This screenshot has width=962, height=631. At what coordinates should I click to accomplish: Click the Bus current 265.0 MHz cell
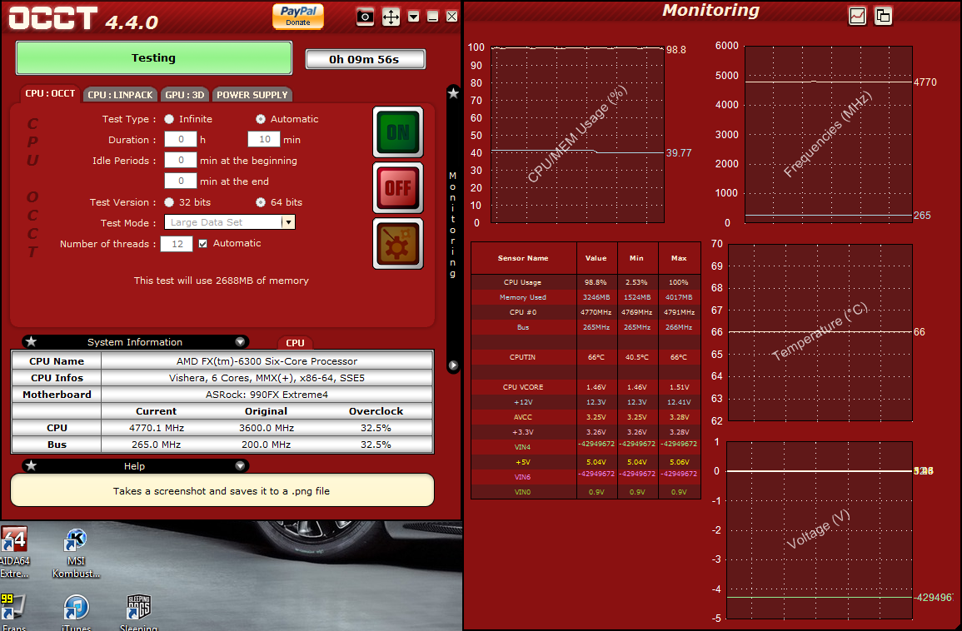(157, 445)
